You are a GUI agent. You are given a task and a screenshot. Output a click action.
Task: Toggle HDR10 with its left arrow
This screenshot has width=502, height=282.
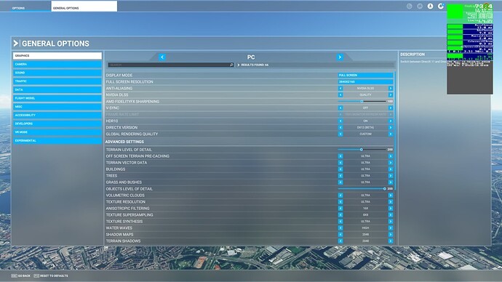[x=340, y=121]
